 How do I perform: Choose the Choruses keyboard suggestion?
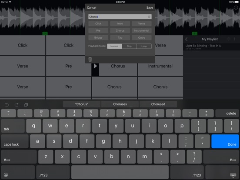click(120, 104)
